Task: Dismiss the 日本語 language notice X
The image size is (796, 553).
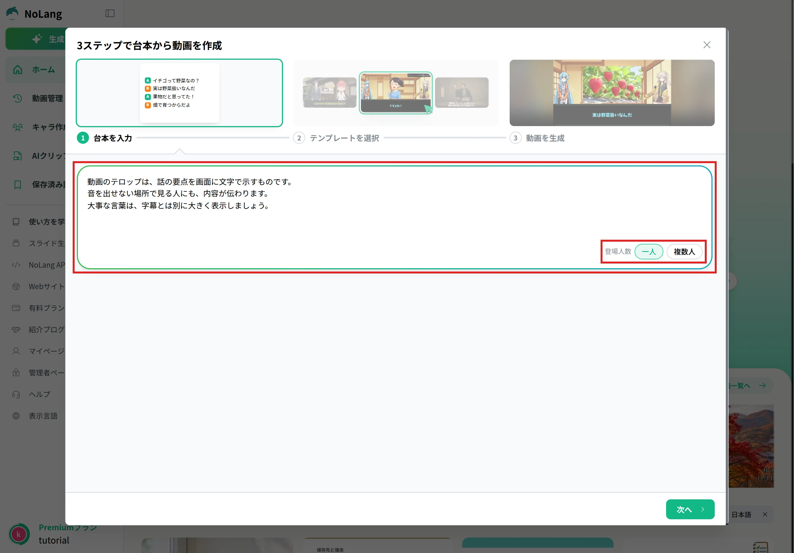Action: point(765,514)
